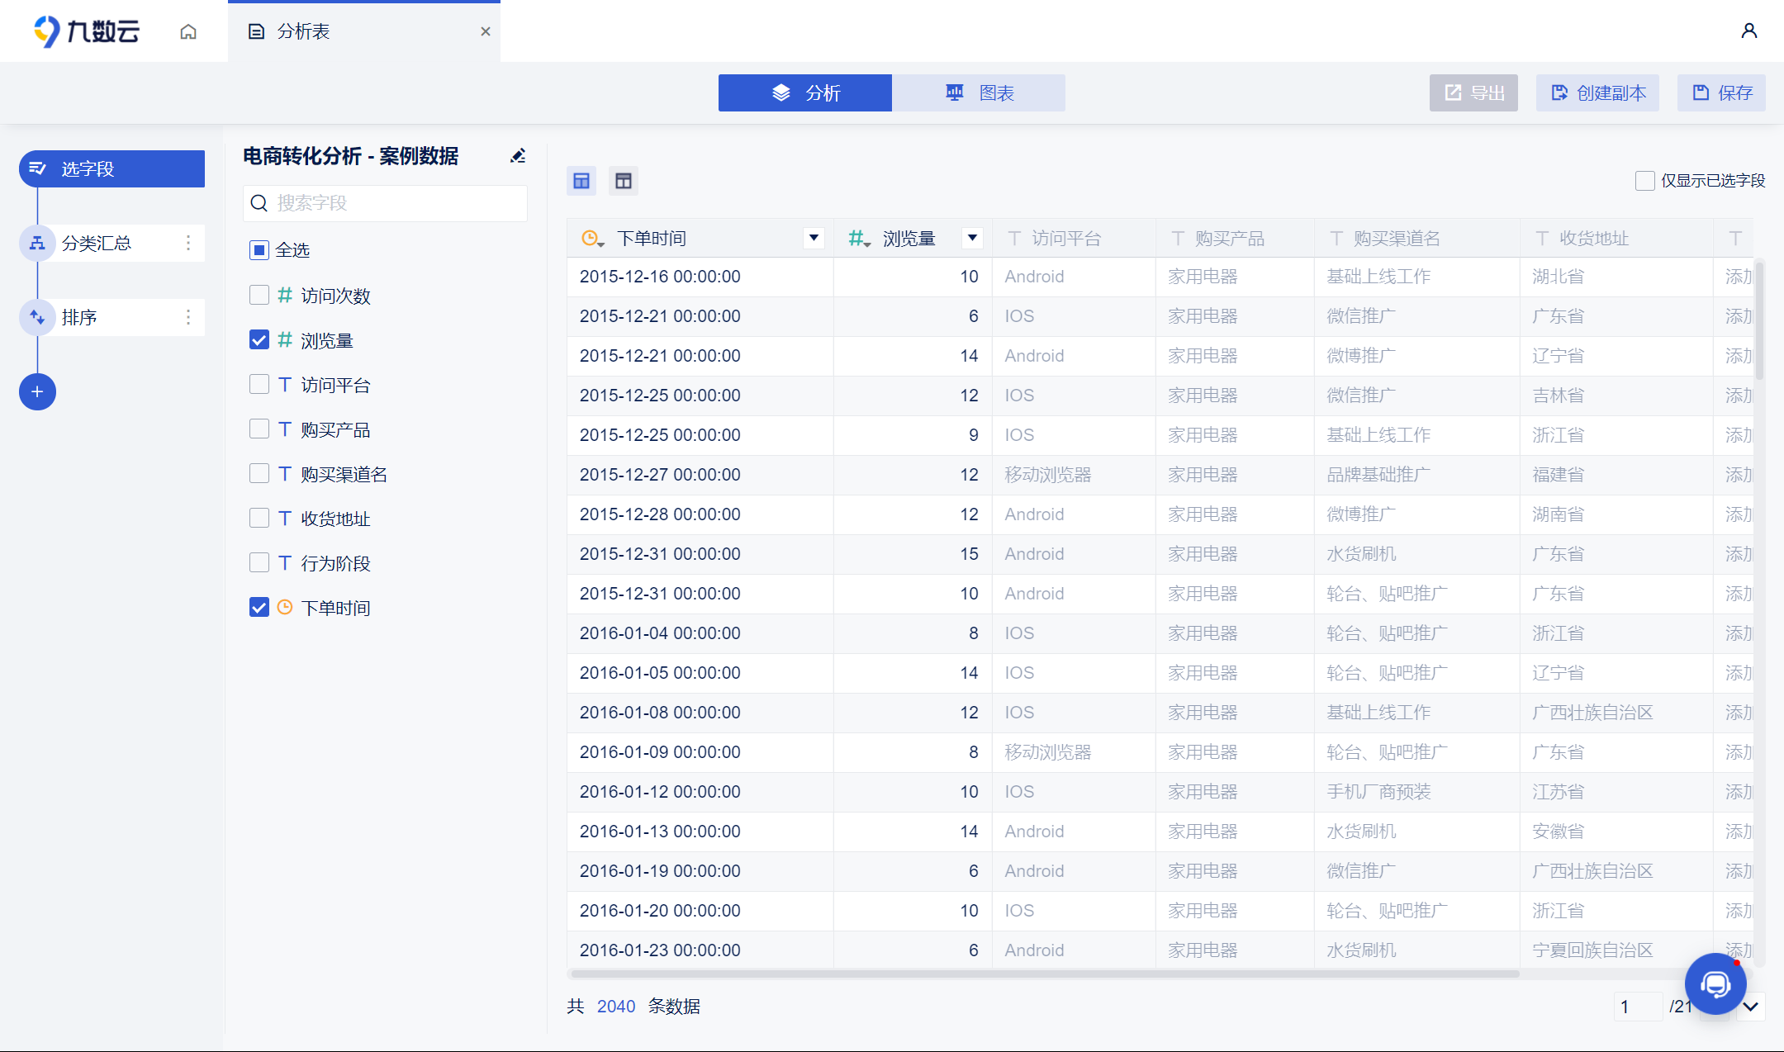Open the three-dot menu for 排序

coord(188,317)
